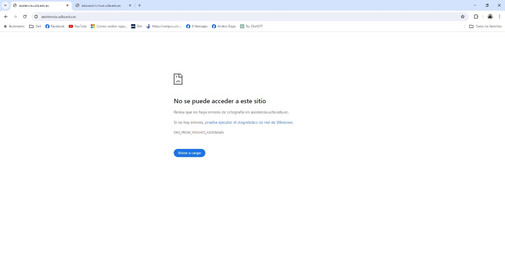Viewport: 505px width, 273px height.
Task: Switch to the educacionvirtual.udla.edu.ec tab
Action: 101,6
